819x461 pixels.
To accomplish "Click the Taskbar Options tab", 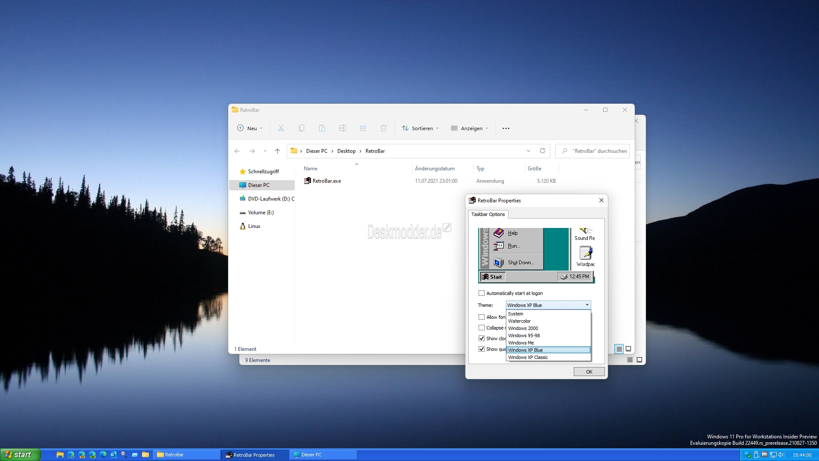I will point(488,214).
